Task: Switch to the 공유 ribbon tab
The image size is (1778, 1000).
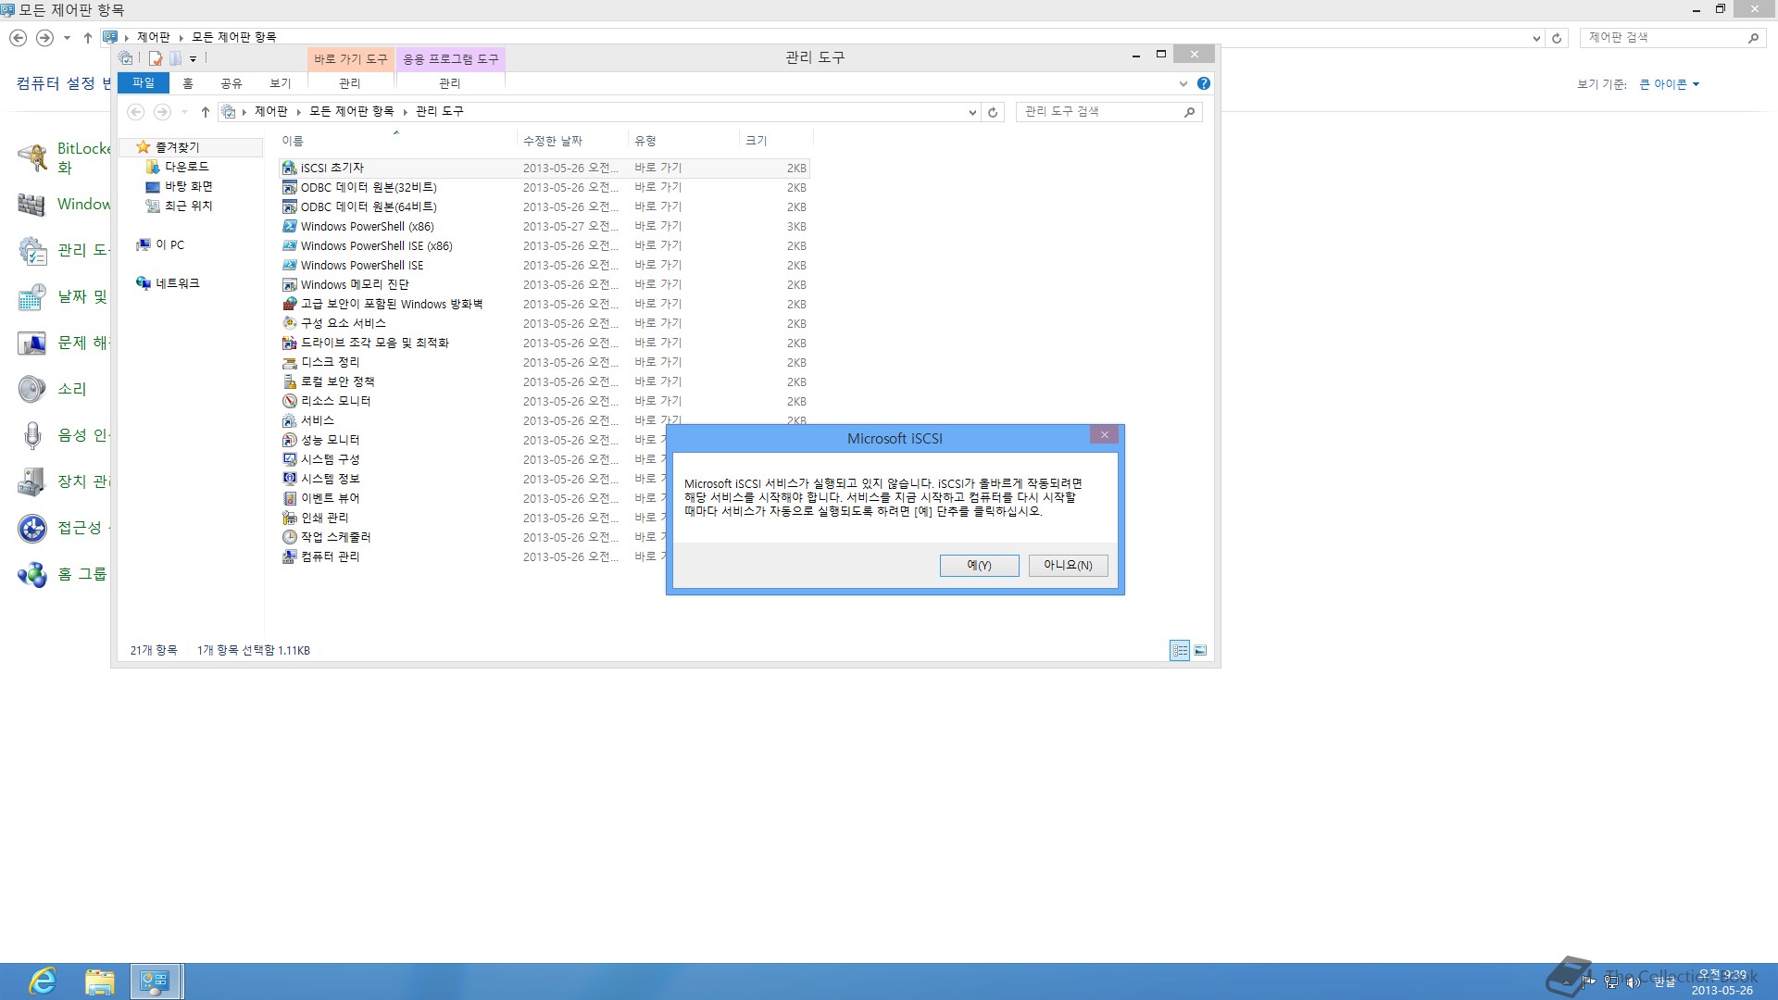Action: click(232, 83)
